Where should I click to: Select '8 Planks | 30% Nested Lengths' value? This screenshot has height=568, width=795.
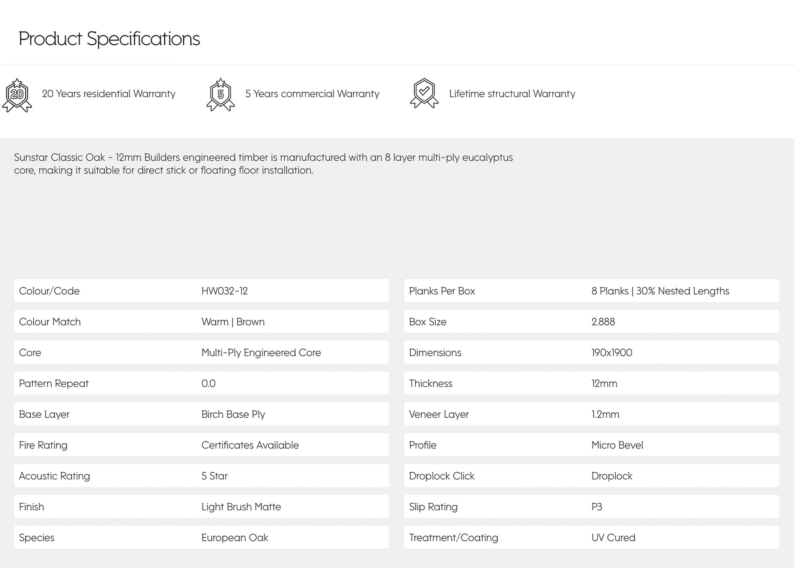[x=660, y=291]
